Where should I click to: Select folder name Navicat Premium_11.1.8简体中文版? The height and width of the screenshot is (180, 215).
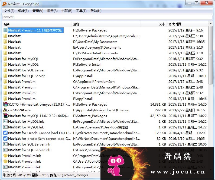[x=35, y=30]
